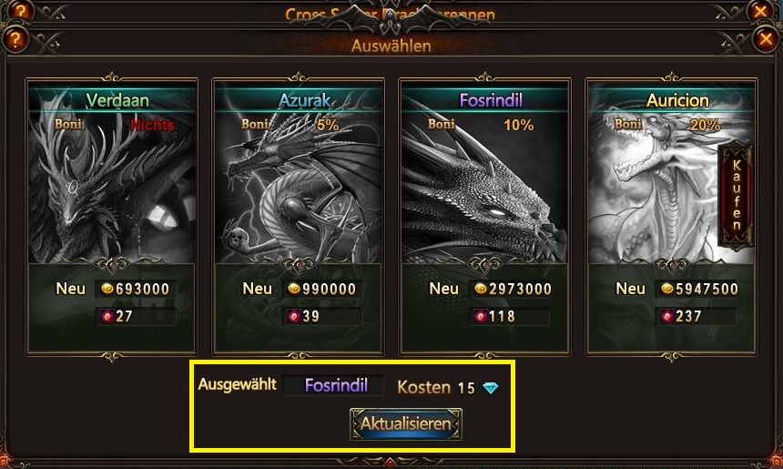Open help icon in Auswählen dialog
The width and height of the screenshot is (783, 469).
coord(15,39)
